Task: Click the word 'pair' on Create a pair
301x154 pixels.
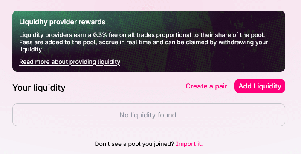Action: (221, 86)
